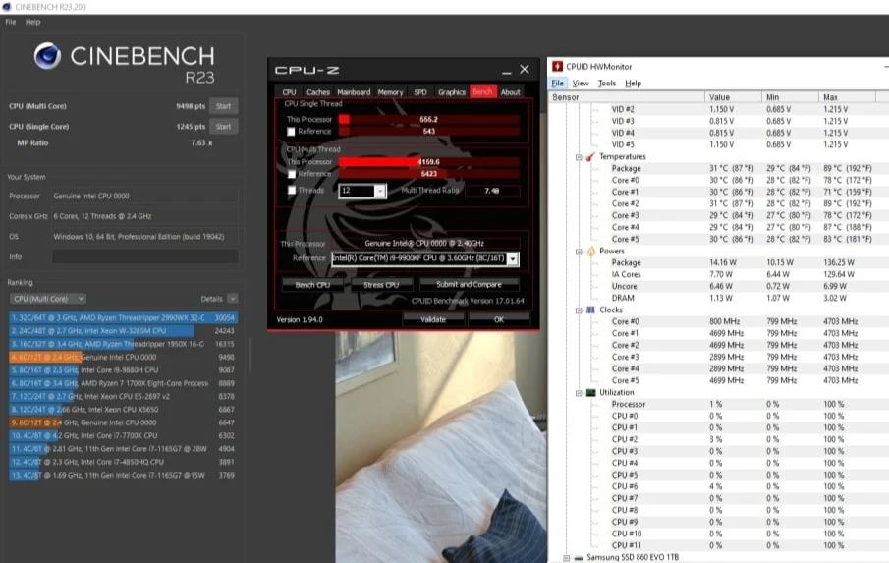Open the CPU (Multi Core) ranking dropdown
Image resolution: width=889 pixels, height=563 pixels.
click(47, 299)
